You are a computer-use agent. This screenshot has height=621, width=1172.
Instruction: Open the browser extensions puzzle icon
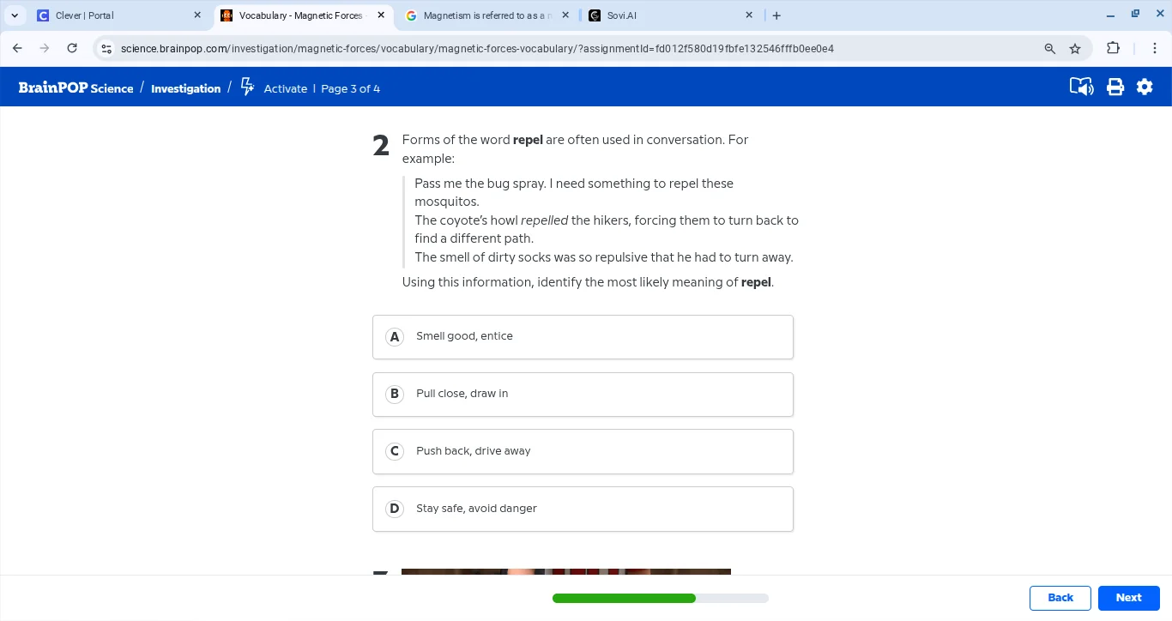pos(1113,48)
